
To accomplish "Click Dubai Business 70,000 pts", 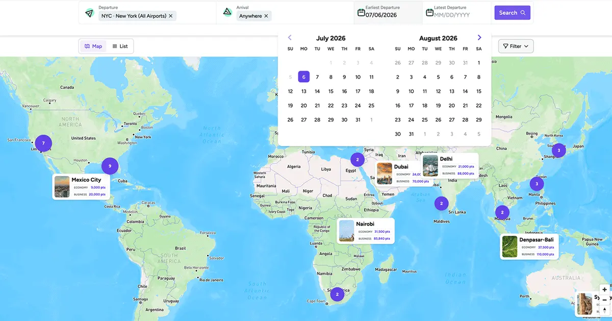I will click(413, 181).
